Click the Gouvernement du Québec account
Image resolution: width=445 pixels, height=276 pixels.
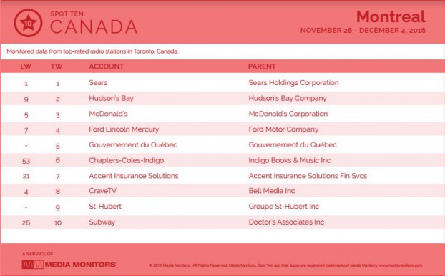click(133, 144)
